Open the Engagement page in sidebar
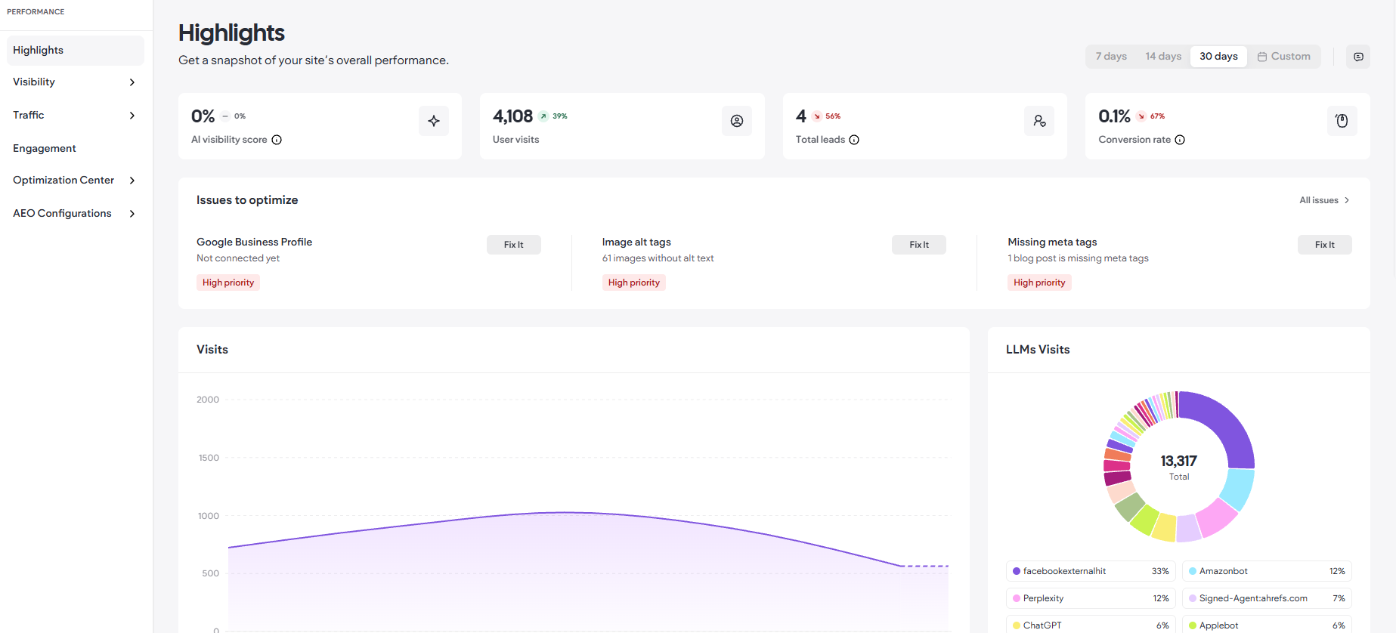 point(75,149)
